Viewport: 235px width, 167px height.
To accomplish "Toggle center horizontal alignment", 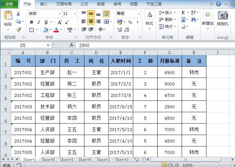I will [x=91, y=22].
